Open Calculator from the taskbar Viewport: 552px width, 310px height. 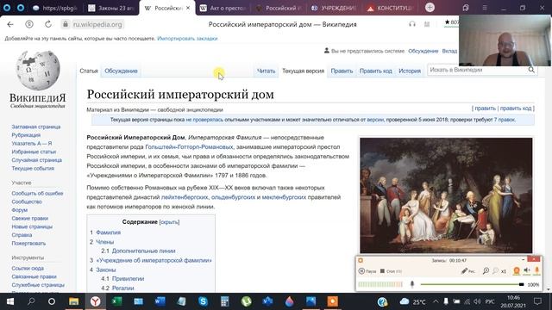coord(224,301)
